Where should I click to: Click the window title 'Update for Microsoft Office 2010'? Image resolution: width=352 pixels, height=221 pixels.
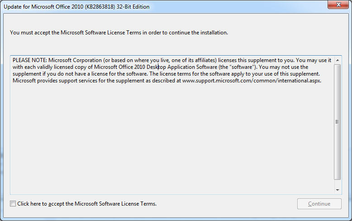tap(76, 7)
